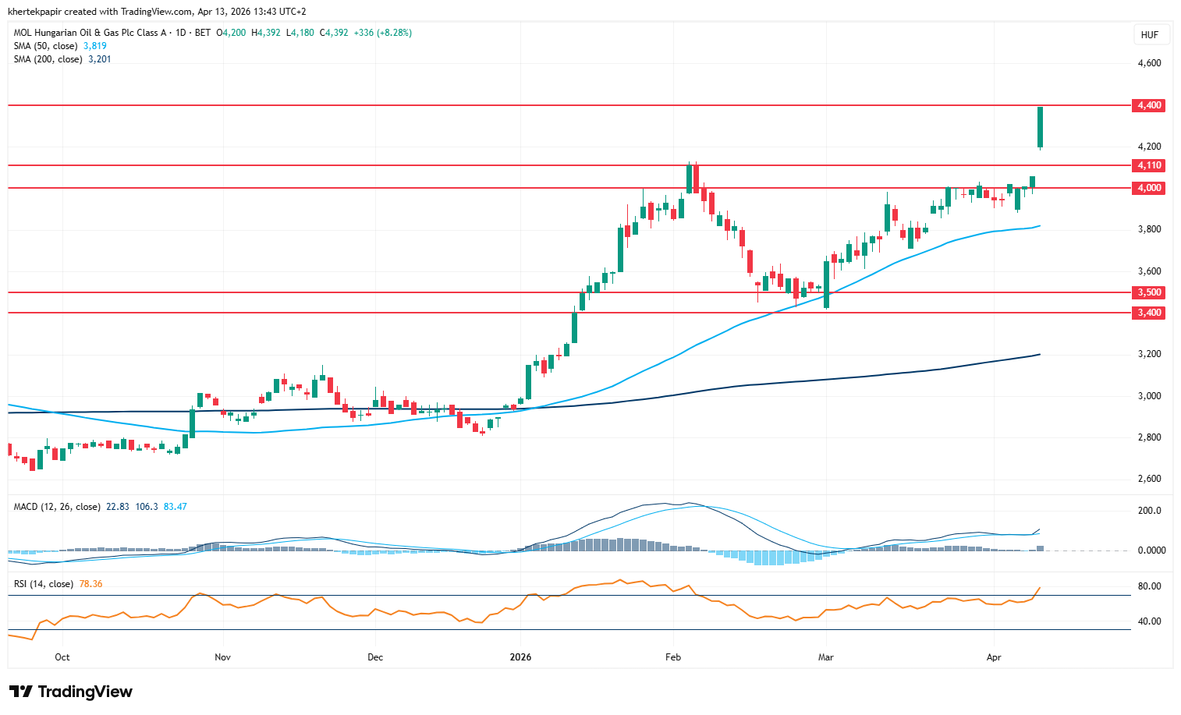
Task: Select the 4,000 red price level label
Action: pyautogui.click(x=1148, y=188)
